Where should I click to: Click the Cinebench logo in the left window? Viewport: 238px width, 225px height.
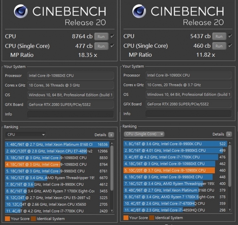click(x=21, y=11)
